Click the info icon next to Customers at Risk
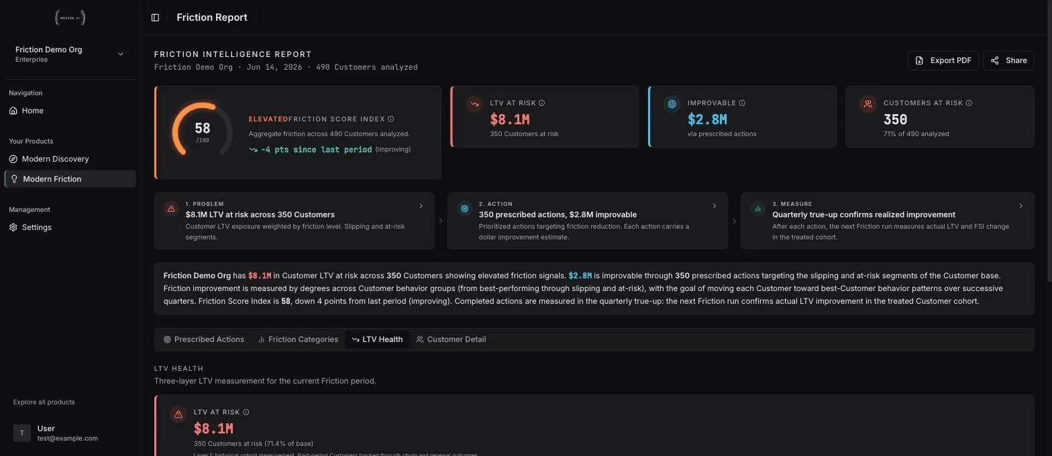1052x456 pixels. point(969,103)
